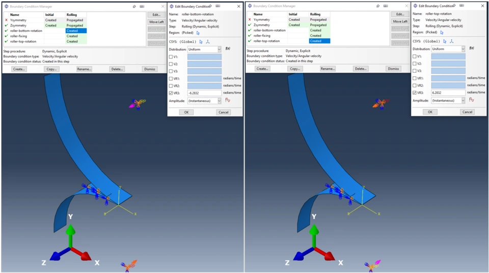The image size is (489, 273).
Task: Open the Distribution dropdown in left dialog
Action: (204, 49)
